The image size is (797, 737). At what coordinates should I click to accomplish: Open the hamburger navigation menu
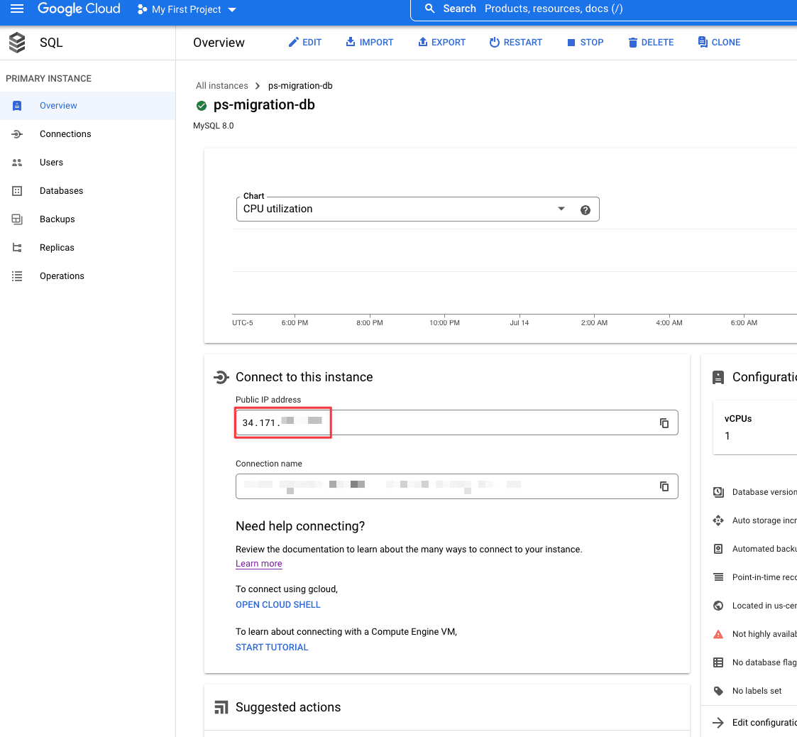coord(17,9)
